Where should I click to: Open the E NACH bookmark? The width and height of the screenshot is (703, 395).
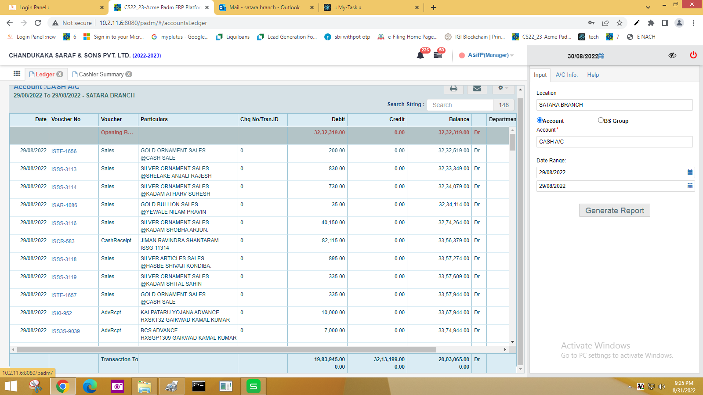641,37
